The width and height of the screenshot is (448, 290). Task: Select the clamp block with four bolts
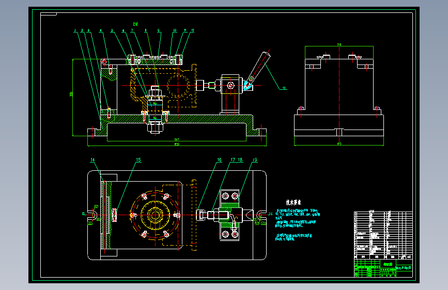(x=230, y=215)
